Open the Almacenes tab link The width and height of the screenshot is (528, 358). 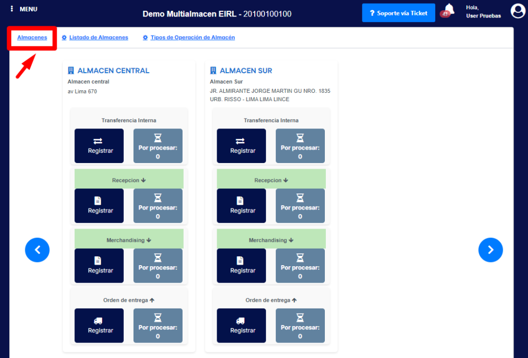click(x=32, y=37)
